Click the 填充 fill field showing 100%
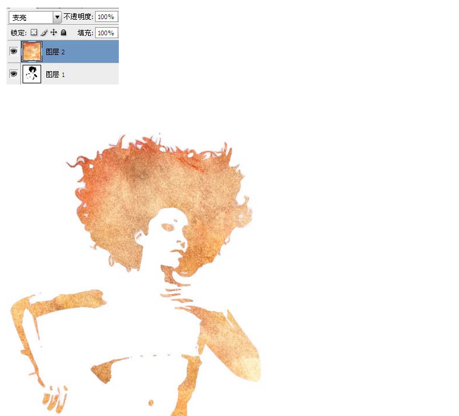Viewport: 459px width, 416px height. 106,33
